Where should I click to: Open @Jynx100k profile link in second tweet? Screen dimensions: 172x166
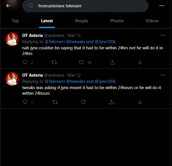[105, 81]
